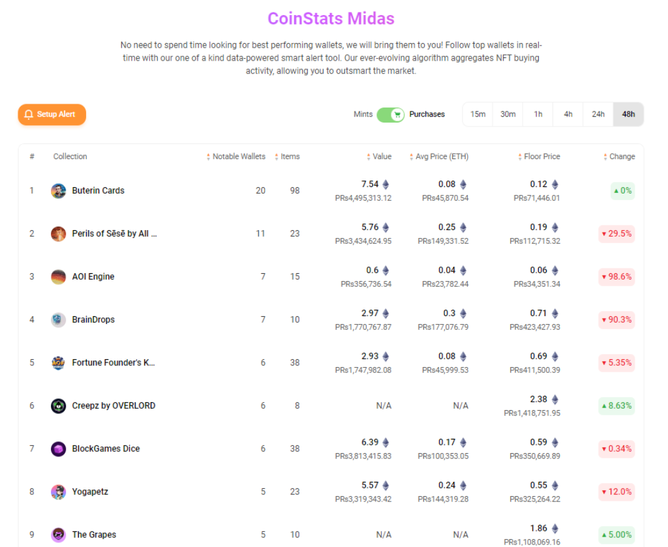Click the Perils of Sēsē collection avatar
The height and width of the screenshot is (547, 668).
tap(59, 234)
